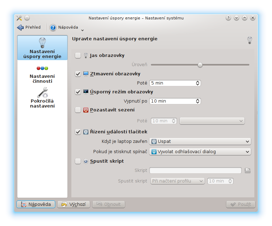Screen dimensions: 272x226
Task: Uncheck Řízení událostí tlačítek checkbox
Action: point(78,132)
